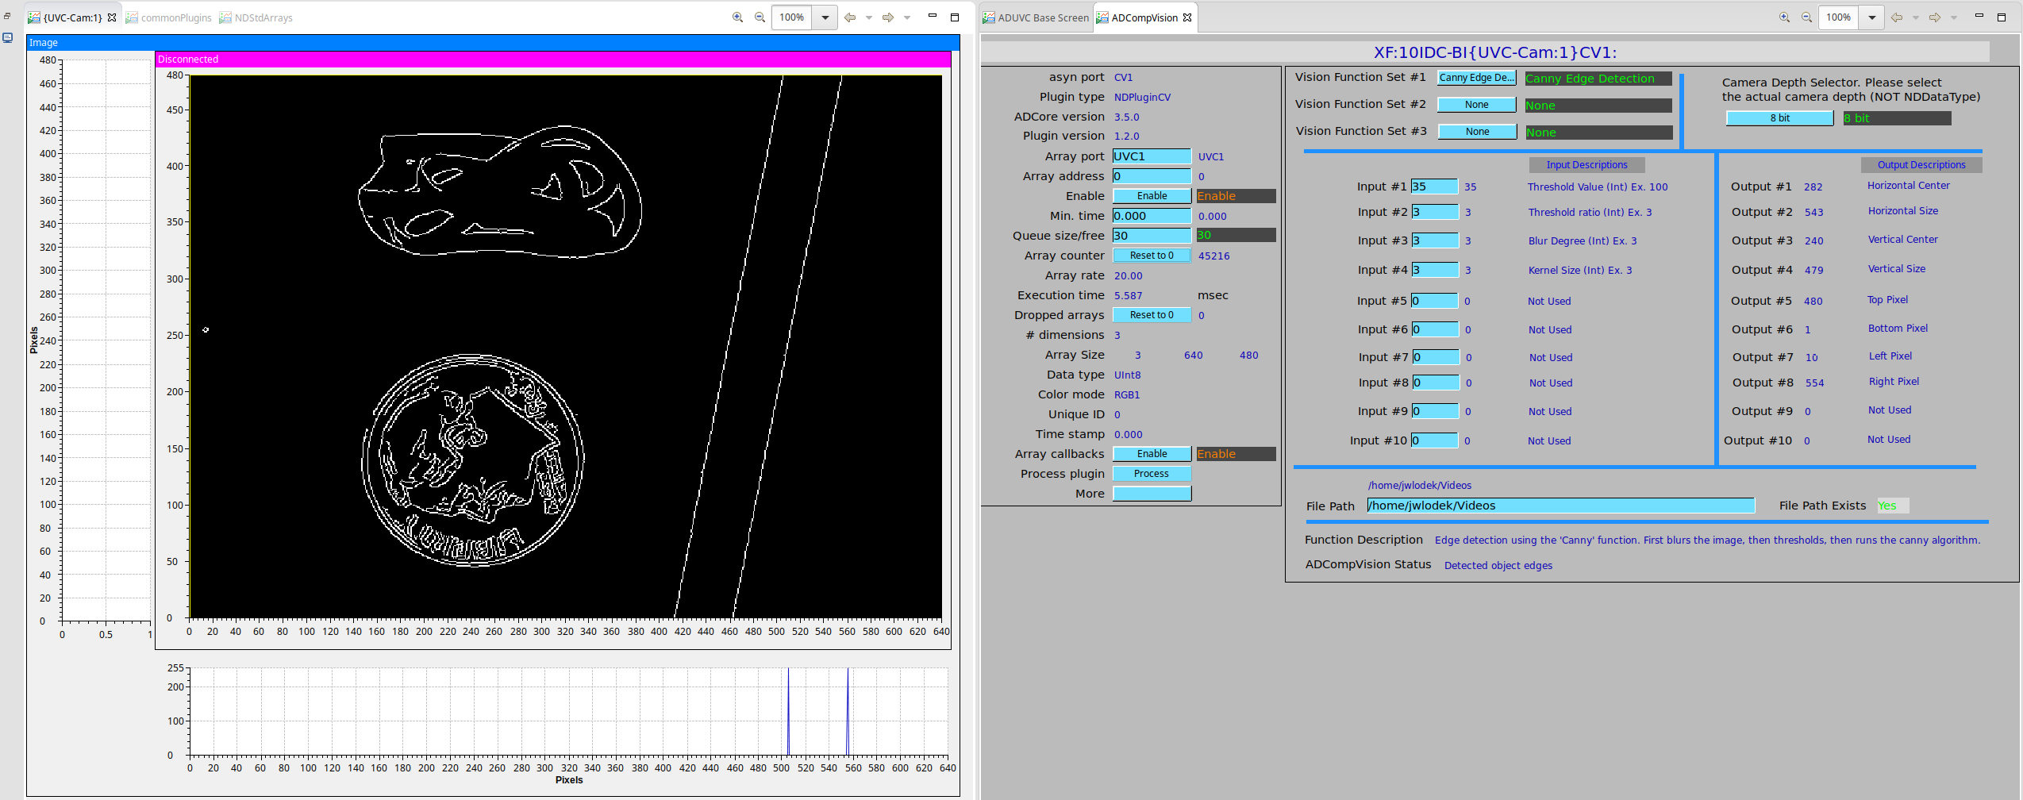The width and height of the screenshot is (2023, 800).
Task: Minimize the ADCompVision view panel
Action: click(1979, 17)
